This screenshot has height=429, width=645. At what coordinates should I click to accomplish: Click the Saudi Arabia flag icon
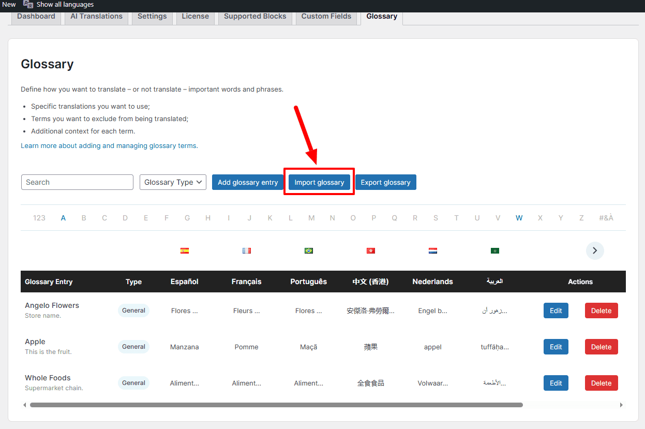pos(495,250)
